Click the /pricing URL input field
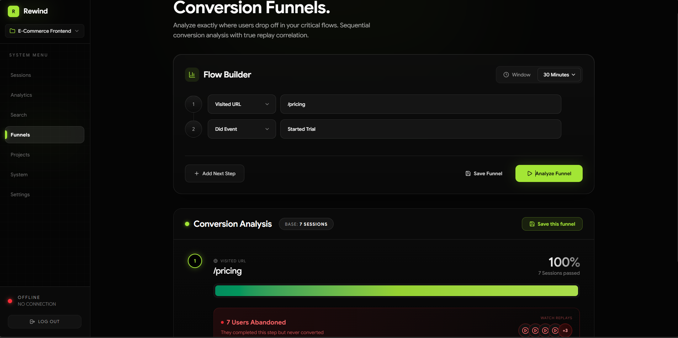The image size is (678, 338). point(421,104)
